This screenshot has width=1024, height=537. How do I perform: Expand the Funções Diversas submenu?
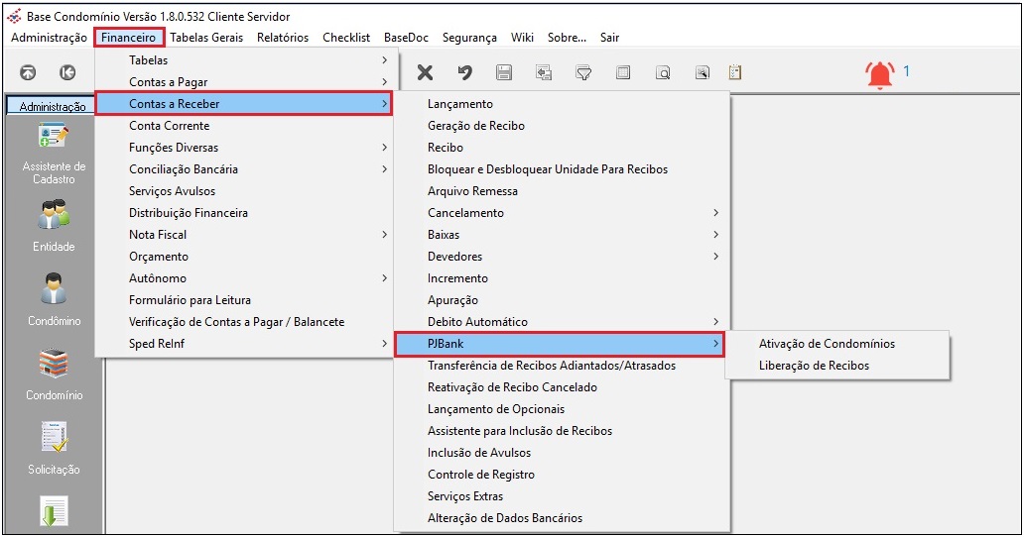click(243, 148)
